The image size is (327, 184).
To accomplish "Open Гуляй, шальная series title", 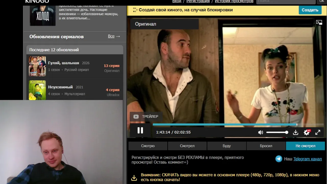I will coord(64,63).
